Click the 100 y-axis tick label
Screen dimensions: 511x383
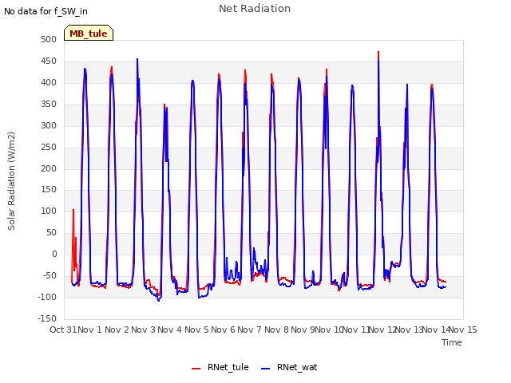(x=49, y=211)
